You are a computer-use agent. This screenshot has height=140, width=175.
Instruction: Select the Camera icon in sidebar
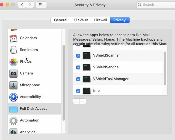[13, 74]
